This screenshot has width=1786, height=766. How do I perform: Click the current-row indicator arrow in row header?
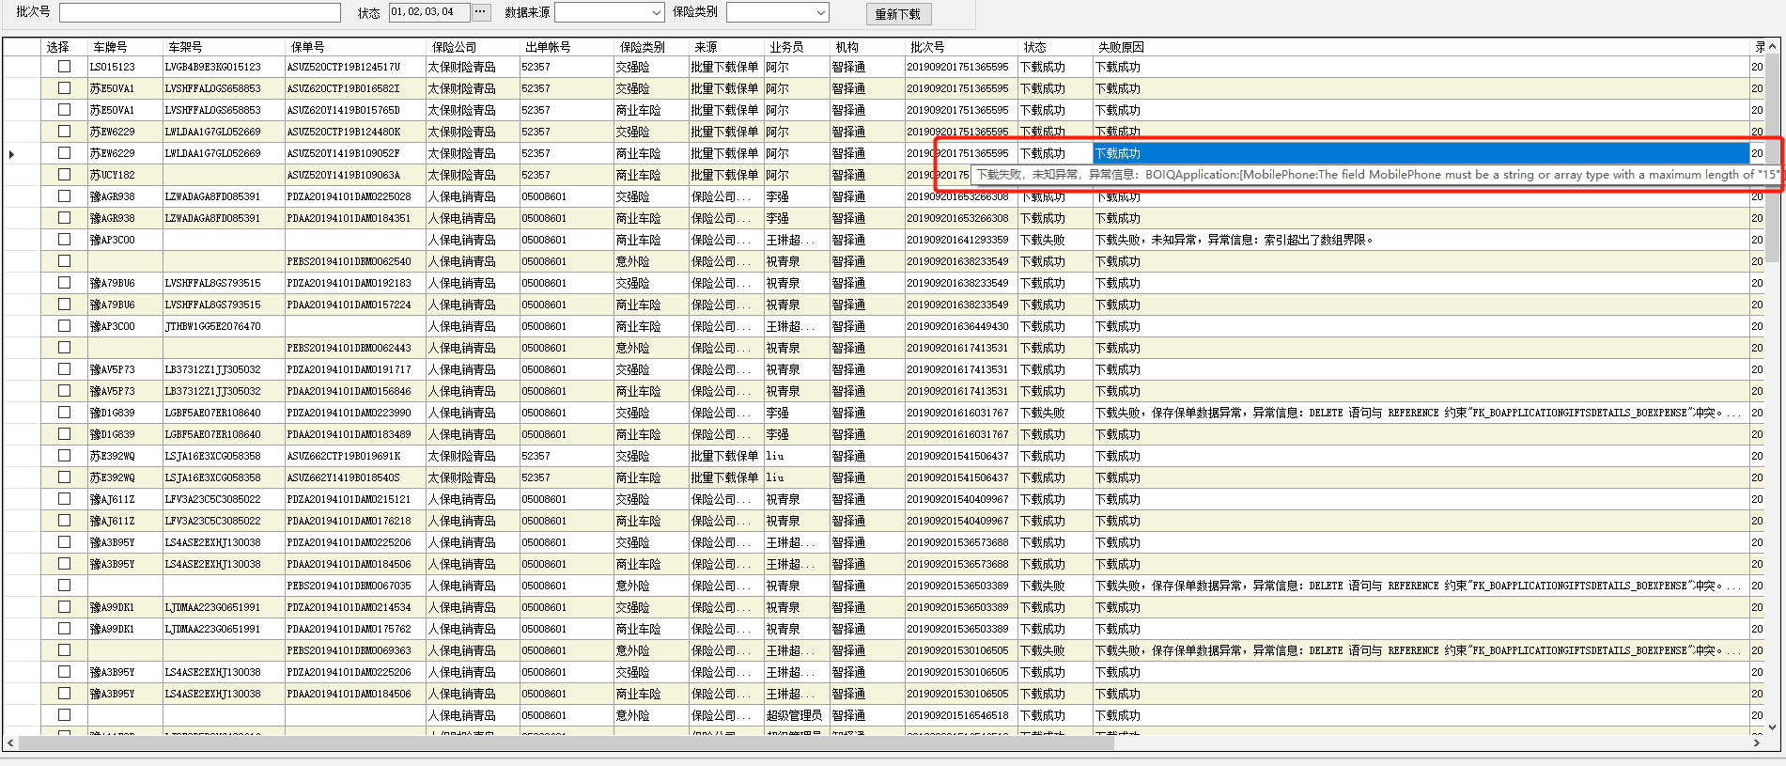point(11,153)
